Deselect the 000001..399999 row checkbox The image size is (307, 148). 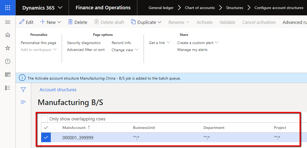46,137
